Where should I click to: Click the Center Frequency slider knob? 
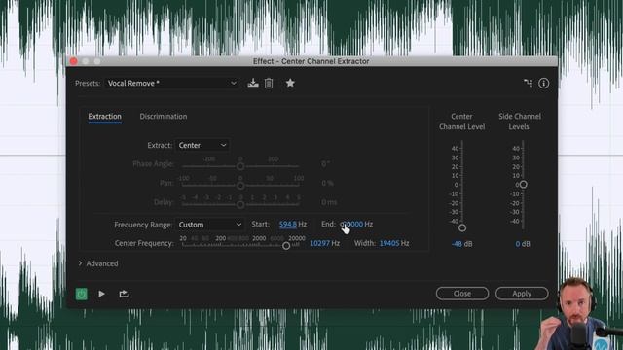pyautogui.click(x=286, y=246)
